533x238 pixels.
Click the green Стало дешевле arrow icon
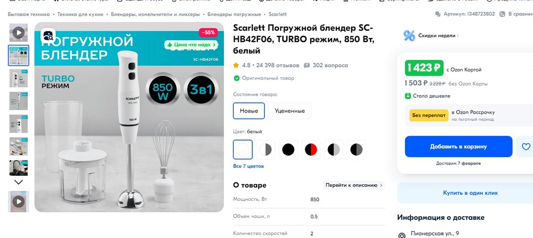tap(408, 95)
